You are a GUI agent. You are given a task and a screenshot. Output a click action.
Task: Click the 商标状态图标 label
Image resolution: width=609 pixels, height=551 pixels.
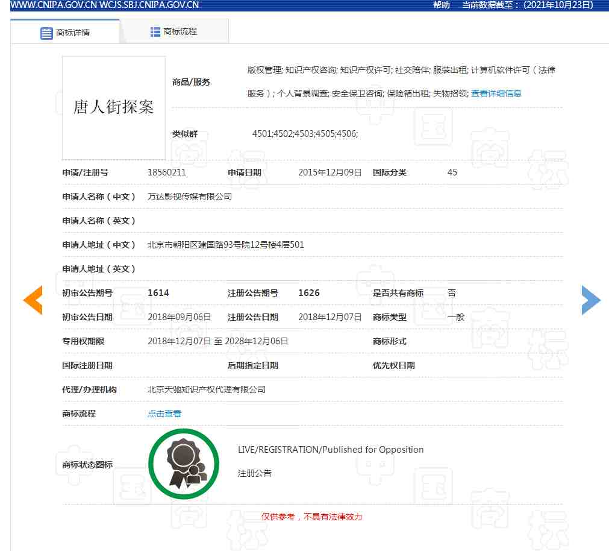[87, 465]
